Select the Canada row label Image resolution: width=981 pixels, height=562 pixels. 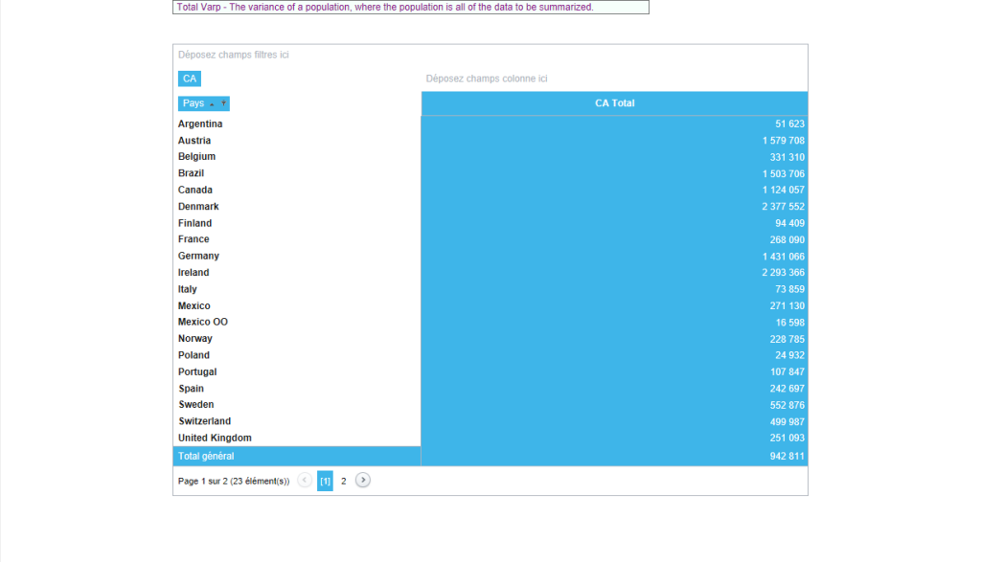(x=195, y=190)
